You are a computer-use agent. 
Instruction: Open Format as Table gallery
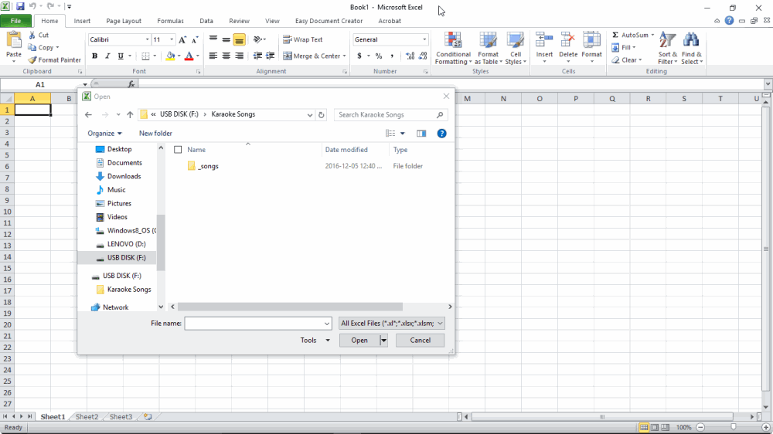pos(488,49)
